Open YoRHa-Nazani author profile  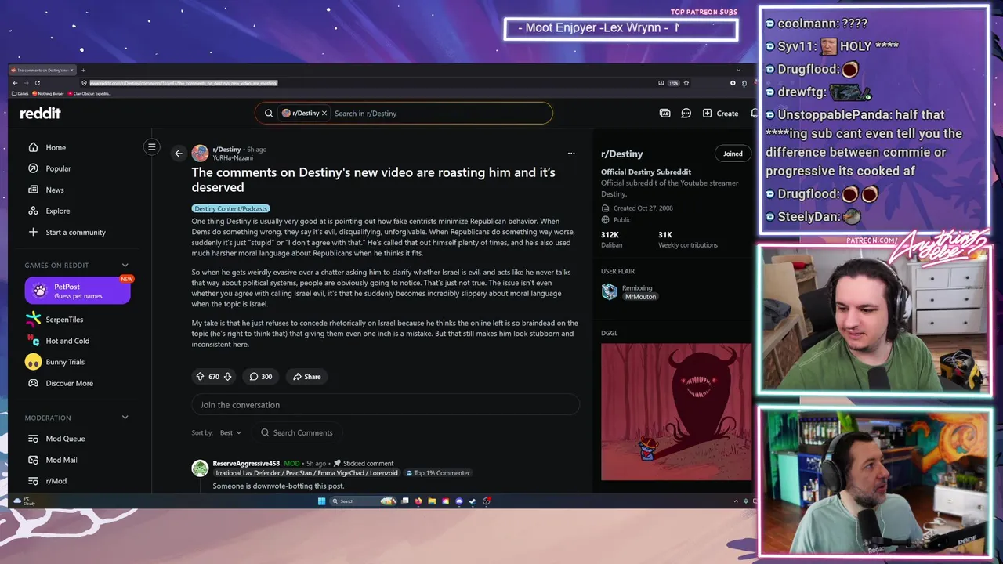[x=233, y=157]
